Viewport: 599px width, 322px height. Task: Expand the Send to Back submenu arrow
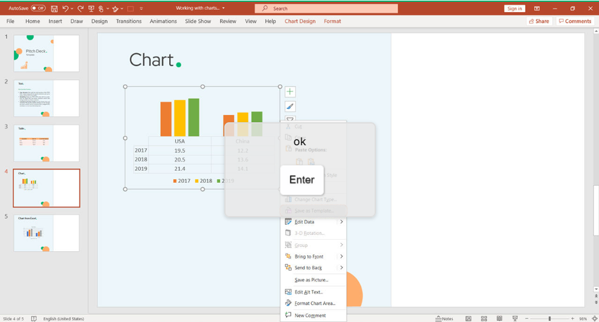pyautogui.click(x=341, y=268)
